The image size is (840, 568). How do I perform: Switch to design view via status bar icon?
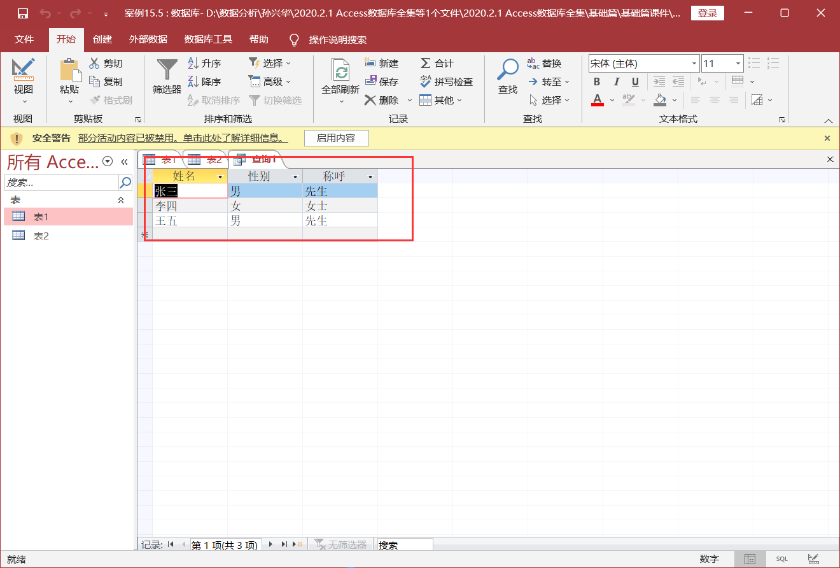[x=813, y=559]
